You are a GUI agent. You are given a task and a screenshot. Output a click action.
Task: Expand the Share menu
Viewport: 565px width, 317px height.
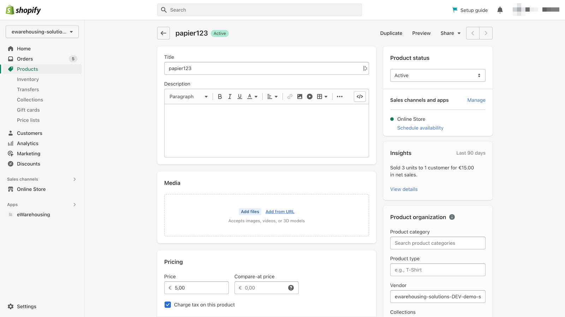[x=451, y=33]
